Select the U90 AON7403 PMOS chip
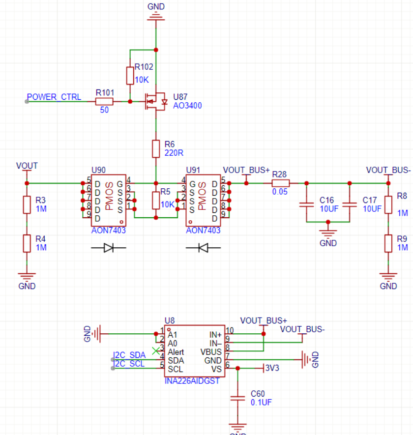 (109, 201)
